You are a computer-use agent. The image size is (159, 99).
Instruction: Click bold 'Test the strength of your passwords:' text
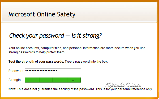(x=36, y=62)
